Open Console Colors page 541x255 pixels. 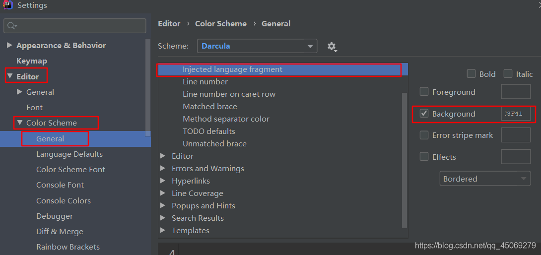(64, 200)
